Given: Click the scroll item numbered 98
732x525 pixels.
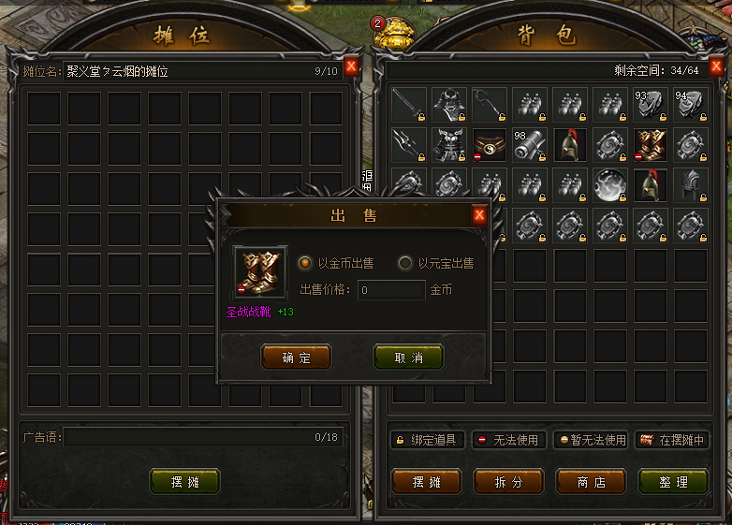Looking at the screenshot, I should 530,146.
